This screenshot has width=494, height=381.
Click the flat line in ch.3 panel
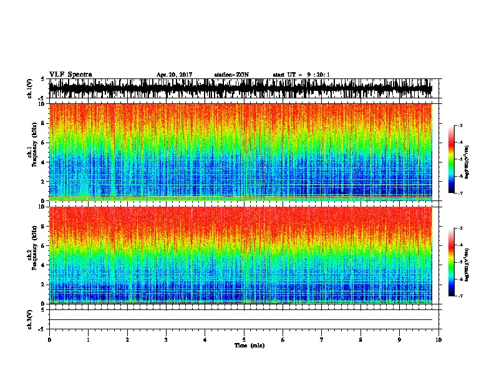(240, 320)
